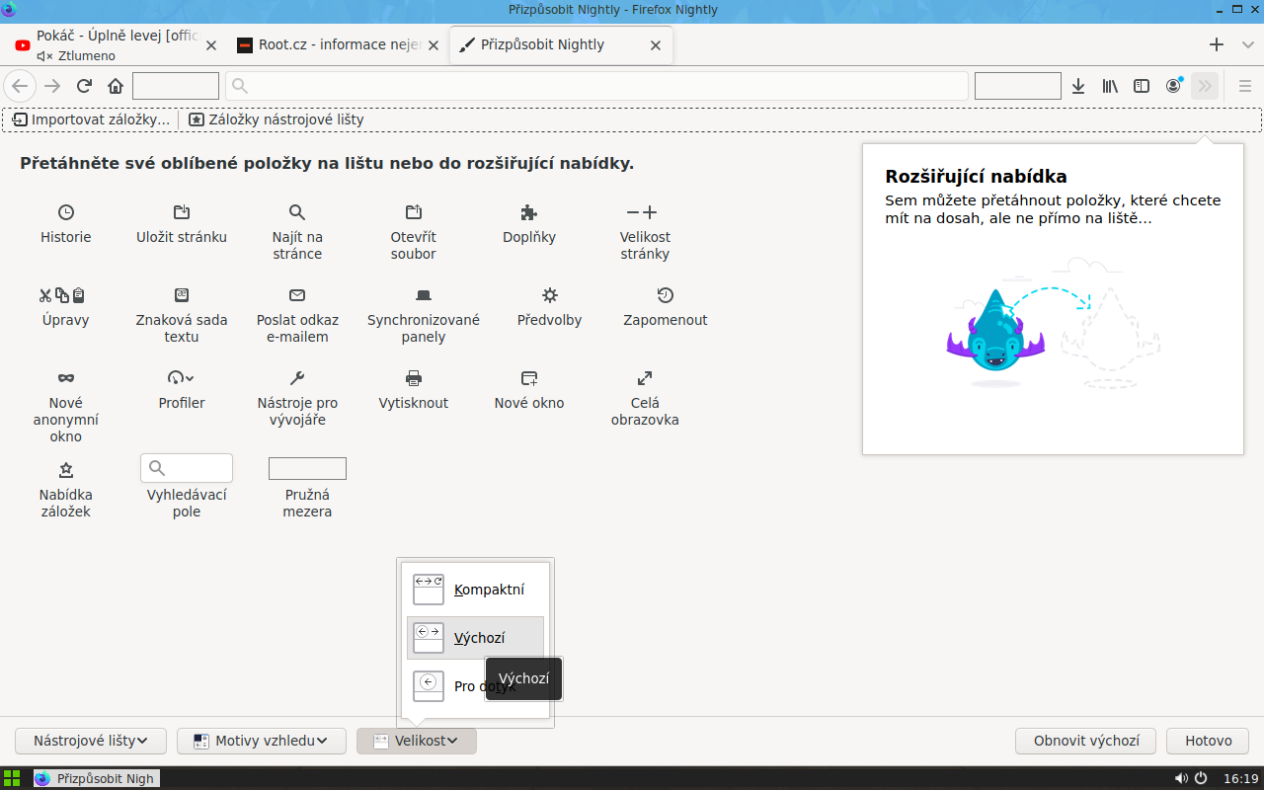Open the overflow menu chevron button
Image resolution: width=1264 pixels, height=790 pixels.
click(x=1205, y=86)
